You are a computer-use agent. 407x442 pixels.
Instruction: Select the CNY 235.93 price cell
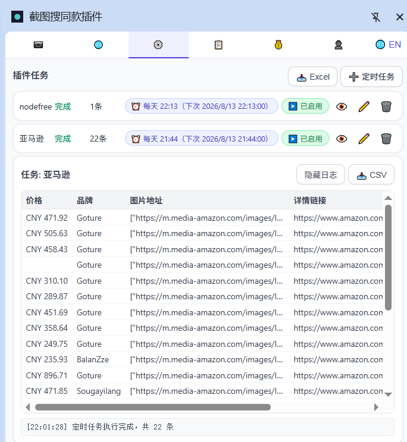pos(47,360)
